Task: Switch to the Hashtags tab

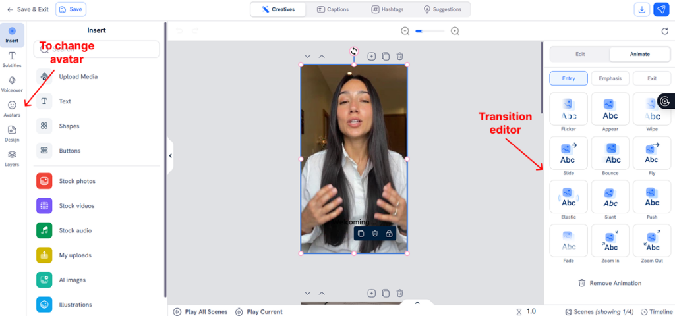Action: tap(389, 9)
